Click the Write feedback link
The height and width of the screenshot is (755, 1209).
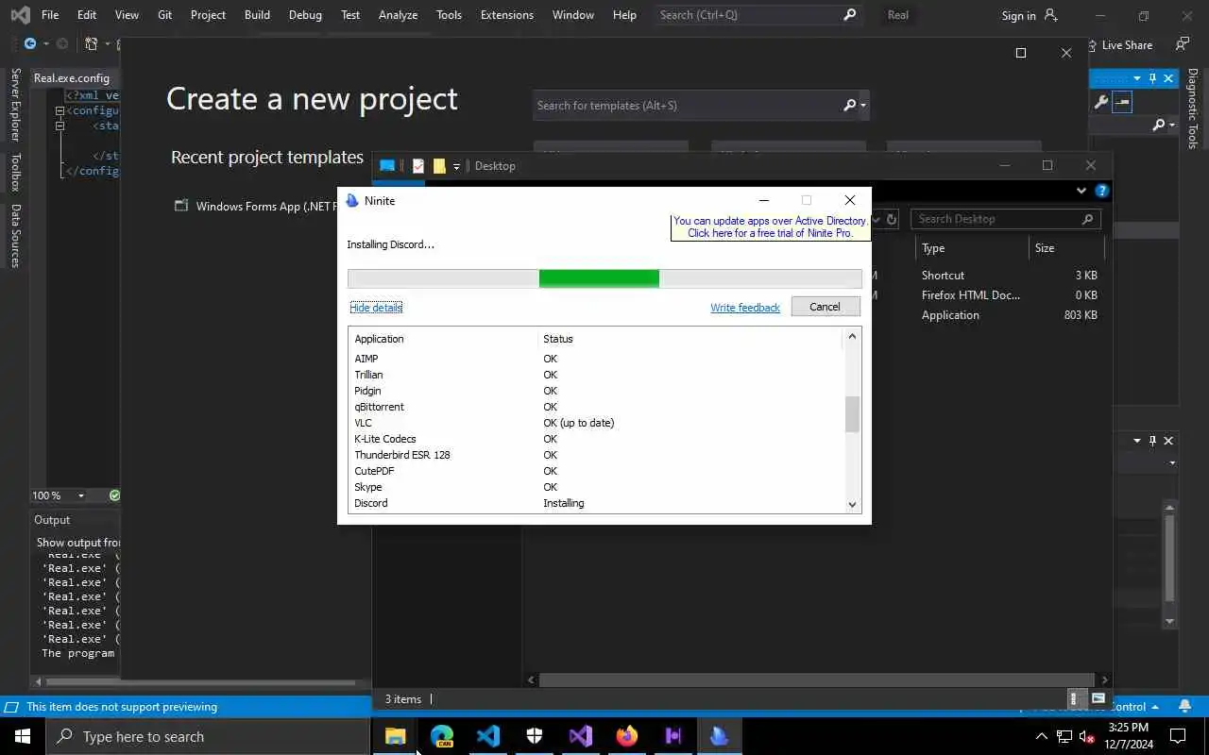point(745,308)
